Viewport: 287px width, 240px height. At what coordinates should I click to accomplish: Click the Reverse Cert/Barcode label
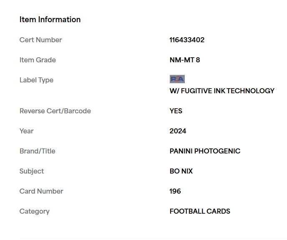55,111
